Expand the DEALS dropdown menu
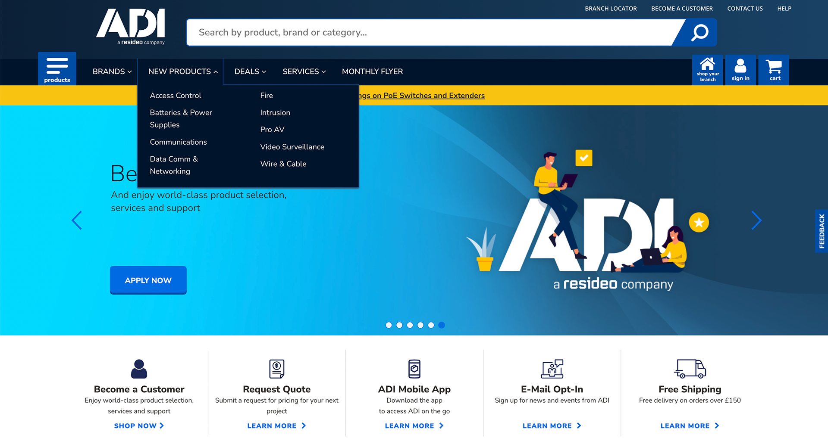This screenshot has width=828, height=444. (x=250, y=71)
